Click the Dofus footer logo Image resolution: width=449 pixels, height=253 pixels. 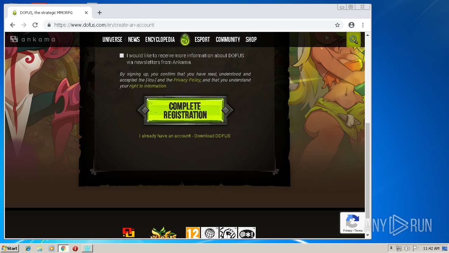[163, 233]
